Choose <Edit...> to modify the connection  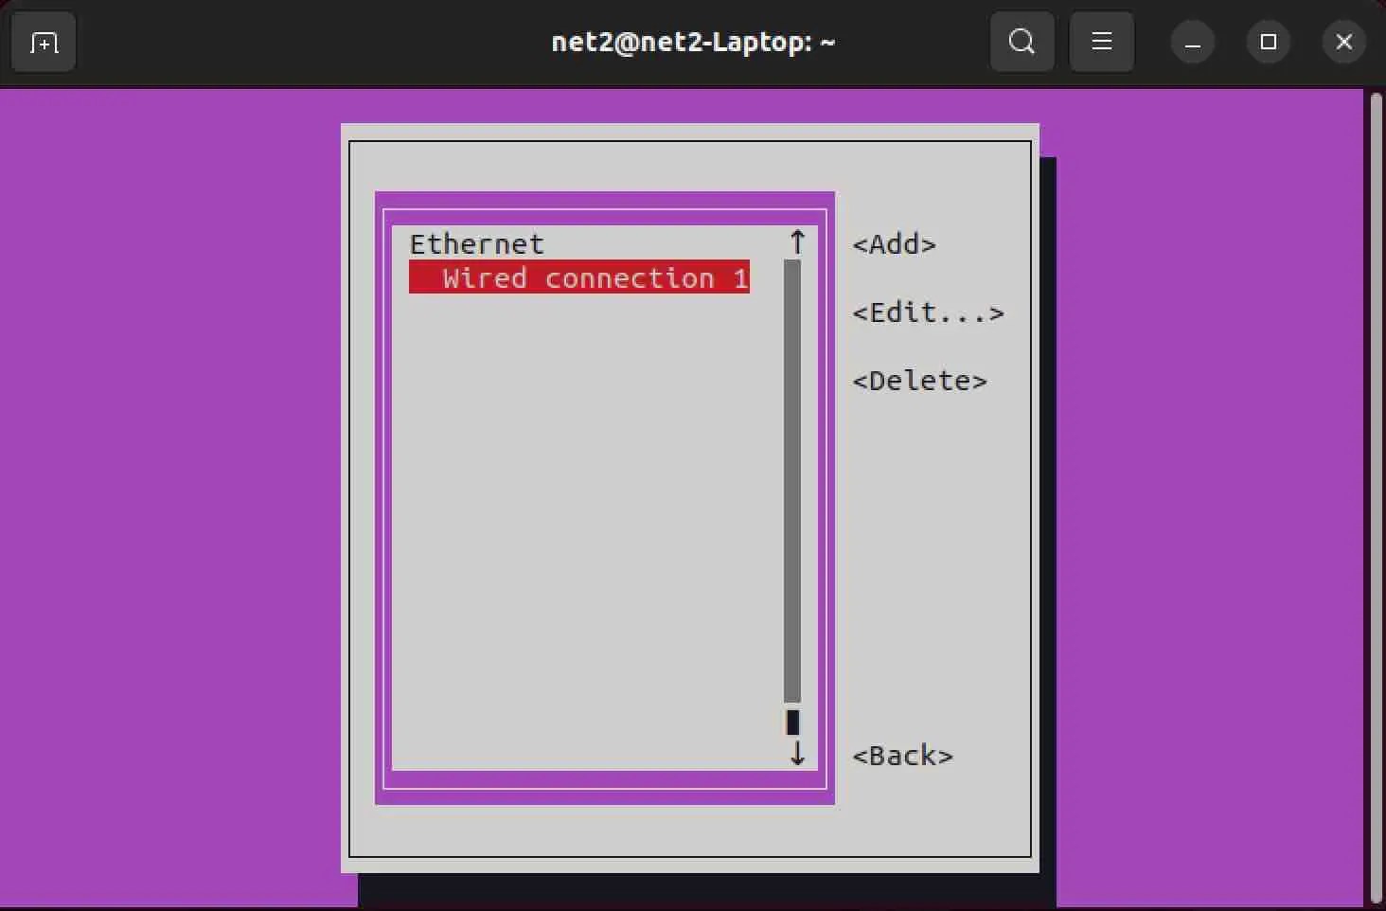pos(928,313)
